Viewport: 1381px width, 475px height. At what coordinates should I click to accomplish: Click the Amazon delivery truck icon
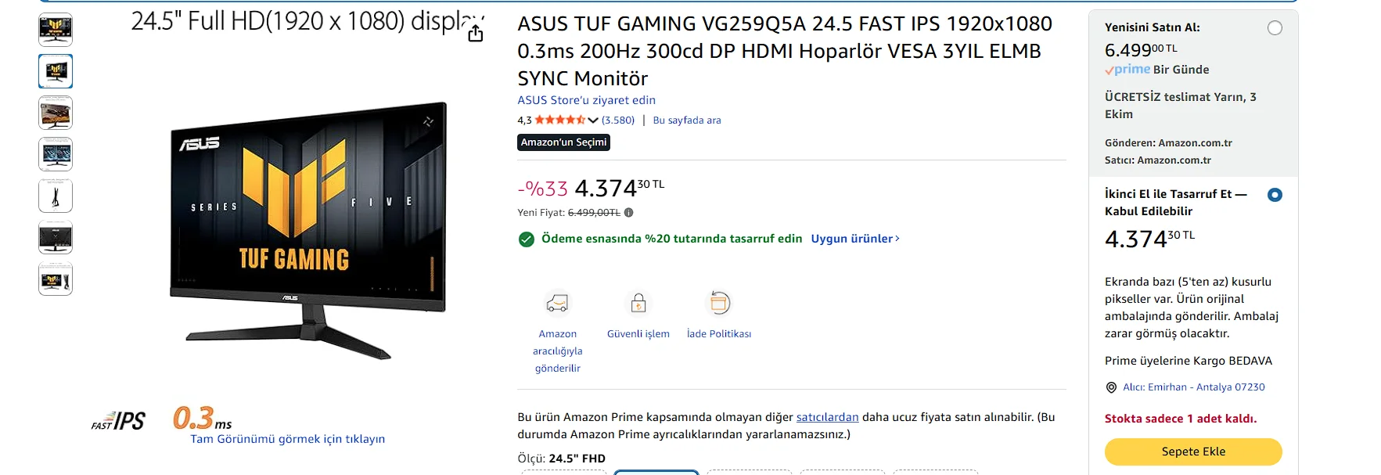(557, 303)
